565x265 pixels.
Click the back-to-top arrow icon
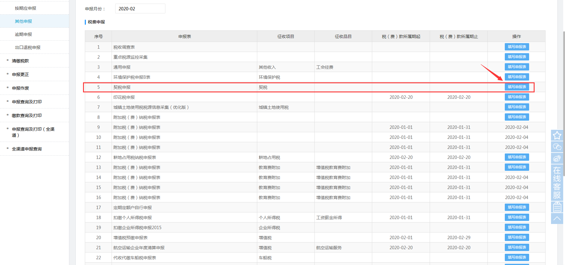point(557,219)
